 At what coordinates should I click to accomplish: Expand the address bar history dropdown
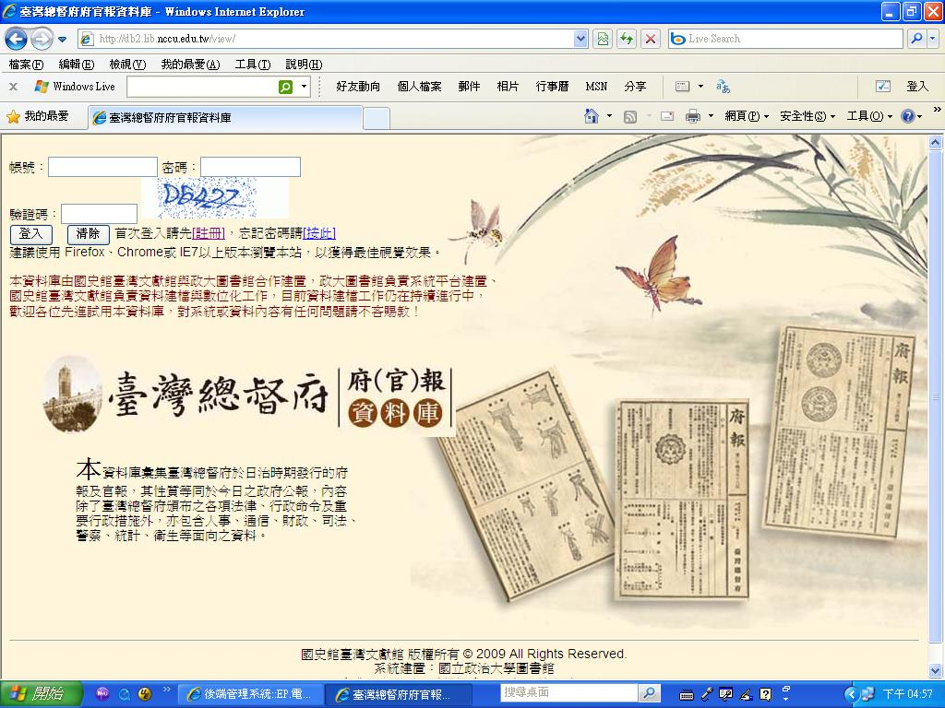coord(580,39)
